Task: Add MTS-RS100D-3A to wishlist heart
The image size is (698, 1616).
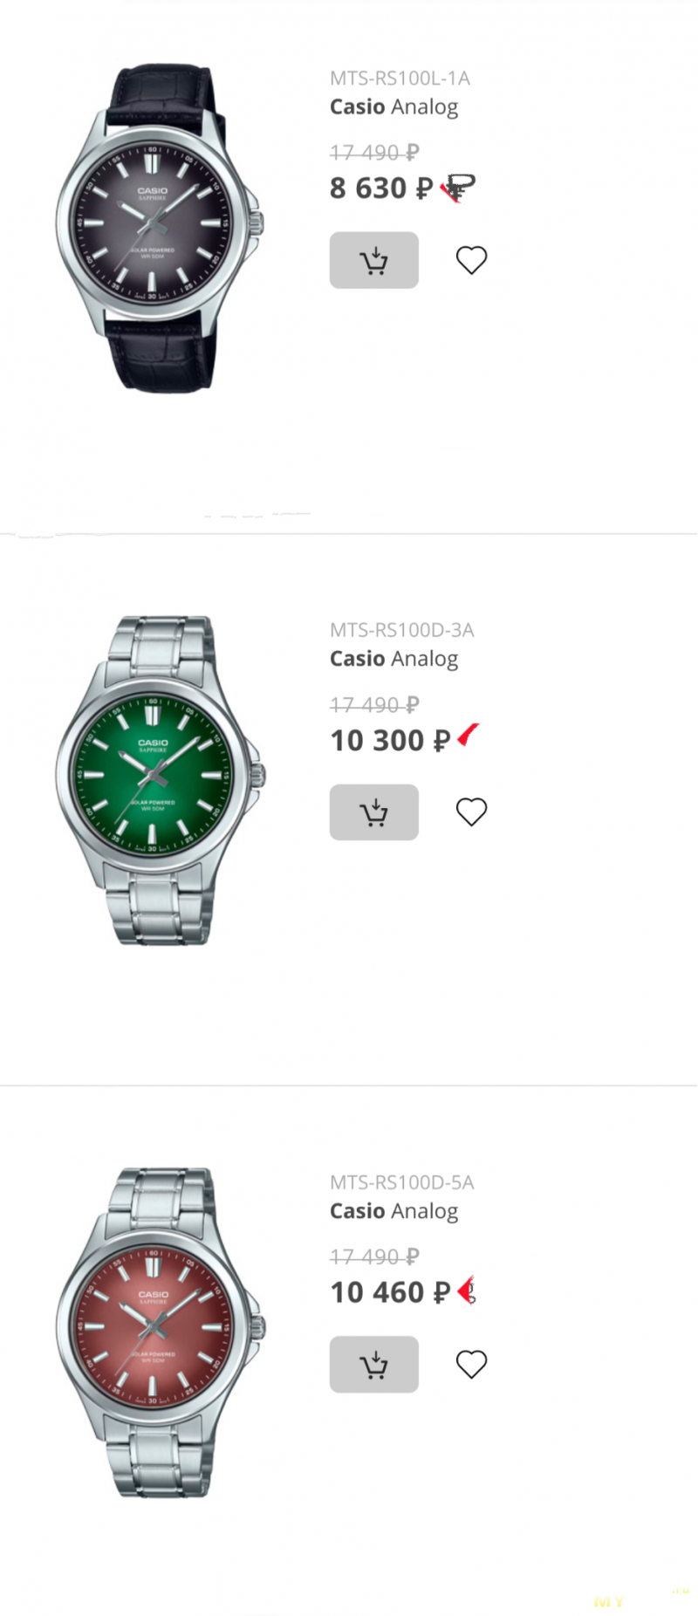Action: [x=471, y=812]
